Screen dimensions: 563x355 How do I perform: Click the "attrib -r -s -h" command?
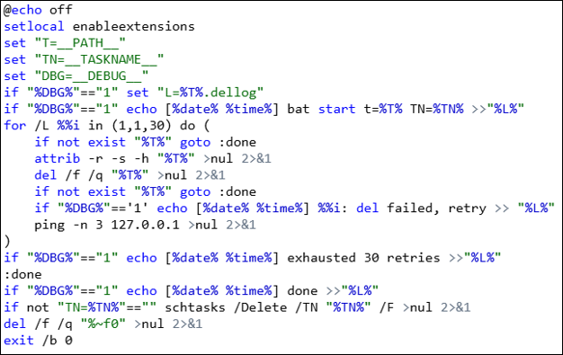tap(92, 159)
